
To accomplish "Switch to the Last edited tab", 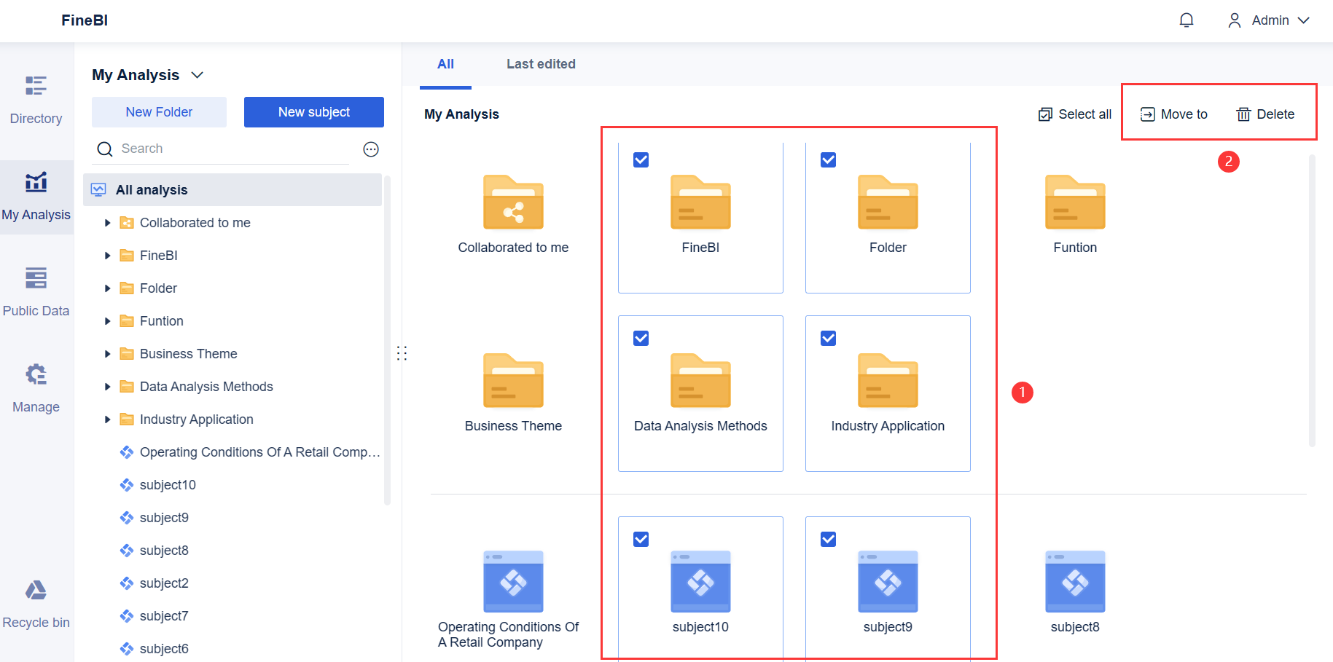I will click(x=541, y=64).
